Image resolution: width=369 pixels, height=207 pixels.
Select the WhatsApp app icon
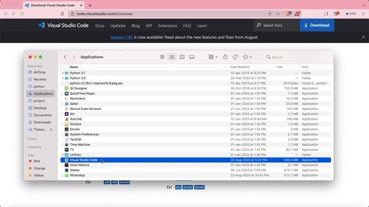[x=67, y=175]
